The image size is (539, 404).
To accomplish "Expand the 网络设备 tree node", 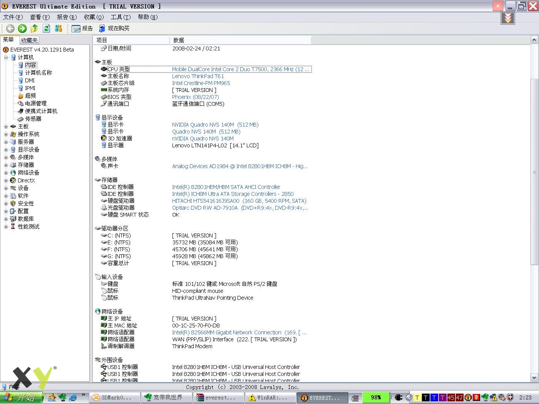I will click(6, 173).
